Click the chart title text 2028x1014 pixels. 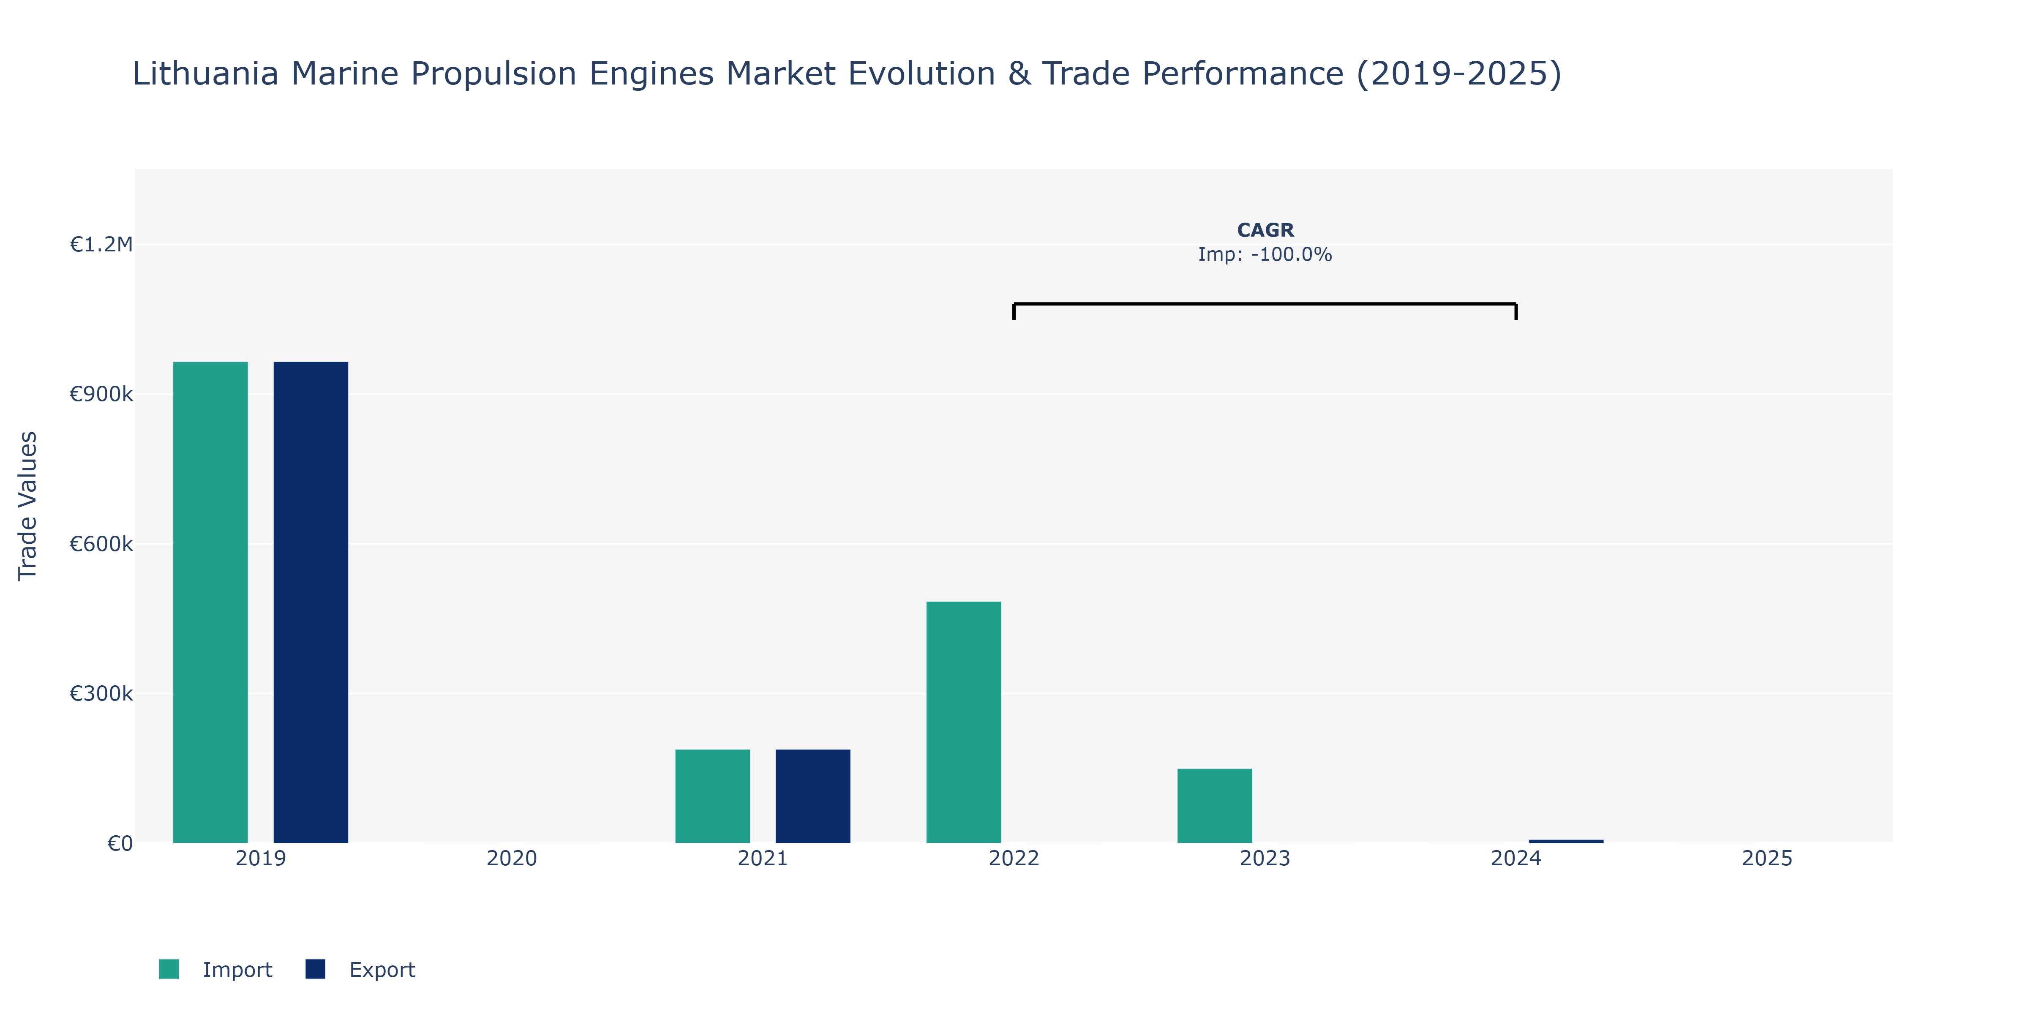click(x=847, y=73)
